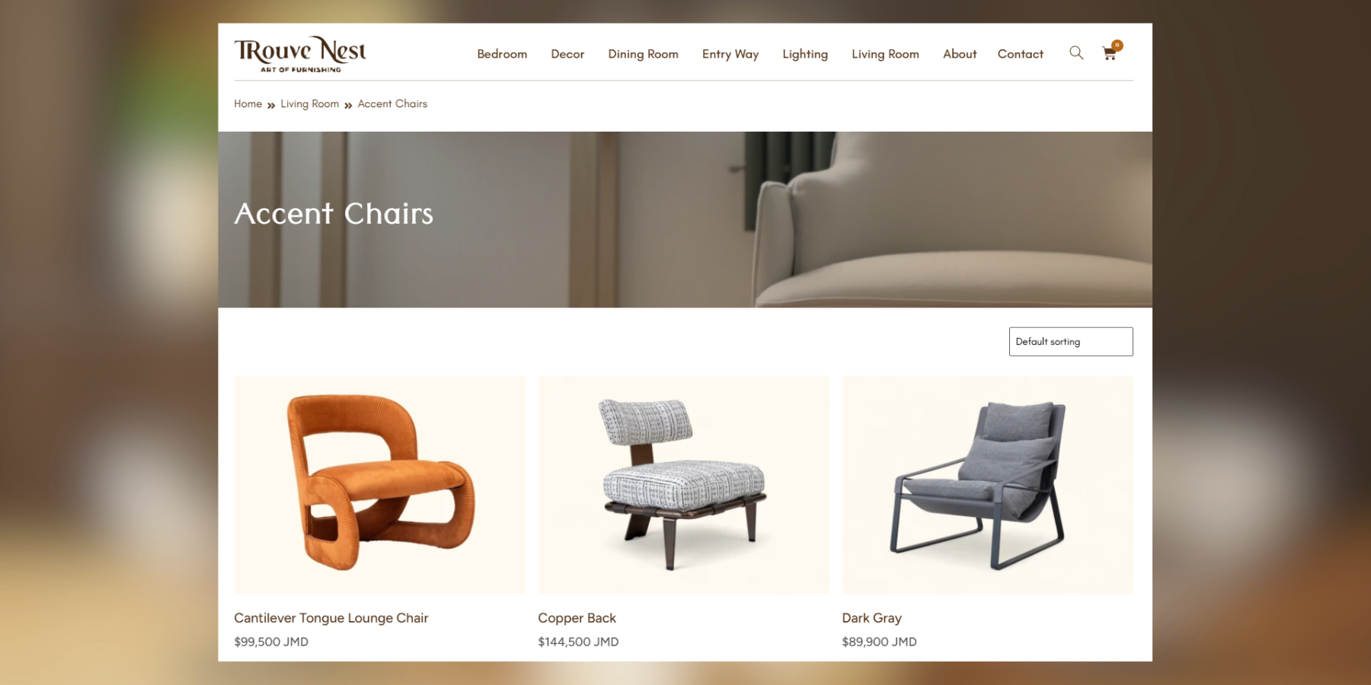Open the Default sorting dropdown
The image size is (1371, 685).
pyautogui.click(x=1071, y=342)
